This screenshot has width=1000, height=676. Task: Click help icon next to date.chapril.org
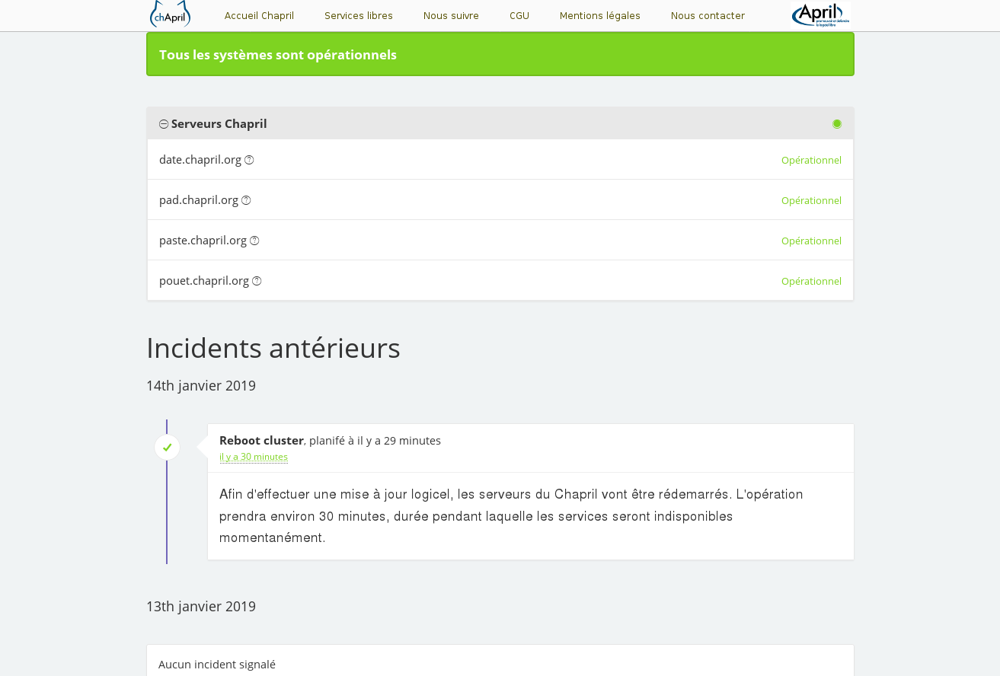[x=249, y=160]
